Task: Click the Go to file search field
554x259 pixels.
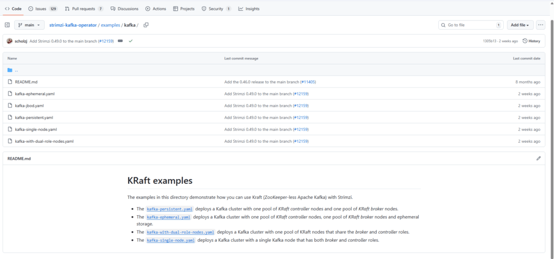Action: (x=470, y=25)
